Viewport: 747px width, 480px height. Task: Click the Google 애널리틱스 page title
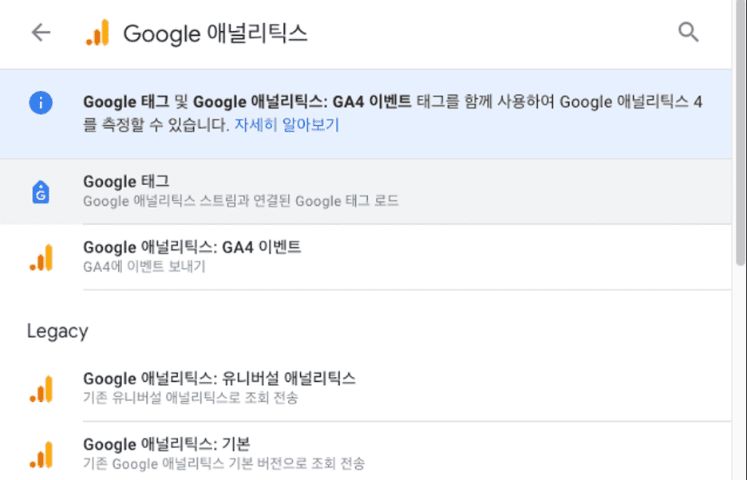(215, 33)
